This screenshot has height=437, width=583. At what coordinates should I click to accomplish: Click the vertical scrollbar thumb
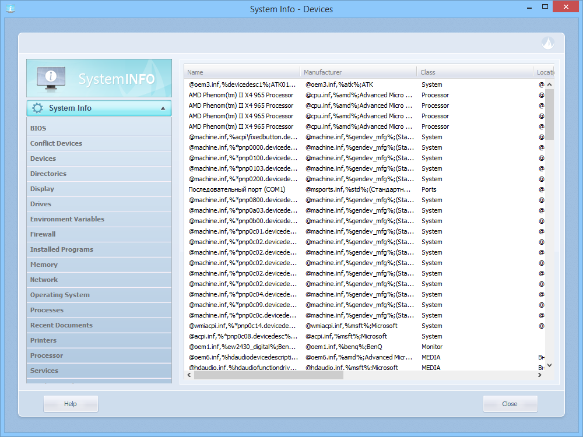(550, 114)
